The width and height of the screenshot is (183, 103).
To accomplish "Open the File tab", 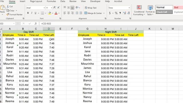I will point(2,1).
